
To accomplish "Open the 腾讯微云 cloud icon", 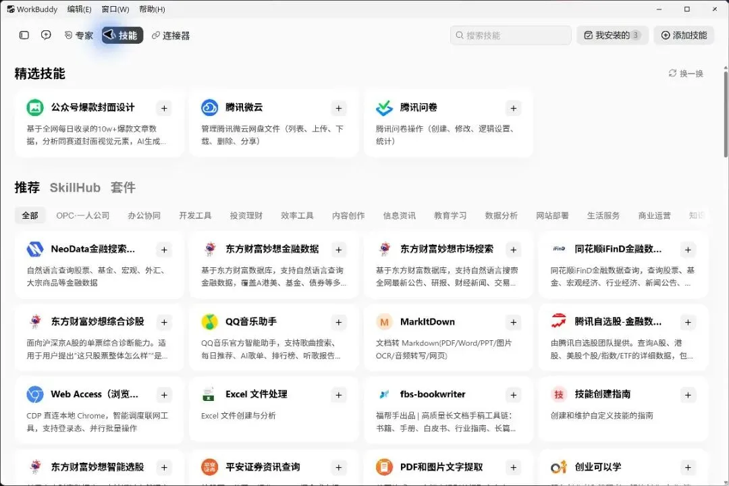I will [210, 107].
